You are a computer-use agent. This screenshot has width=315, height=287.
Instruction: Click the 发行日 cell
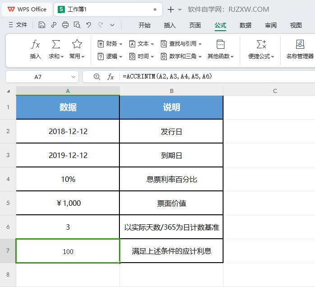click(171, 131)
